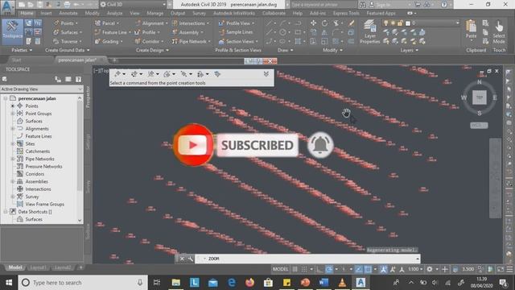Viewport: 515px width, 290px height.
Task: Click the Type here to search box
Action: click(82, 283)
